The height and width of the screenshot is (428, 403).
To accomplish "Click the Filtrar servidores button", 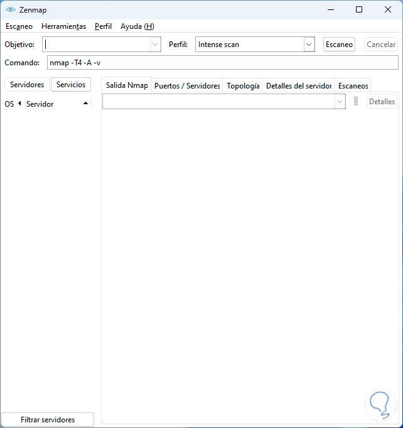I will tap(48, 420).
